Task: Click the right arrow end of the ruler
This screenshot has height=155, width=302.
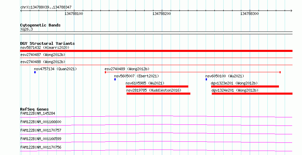Action: coord(291,11)
